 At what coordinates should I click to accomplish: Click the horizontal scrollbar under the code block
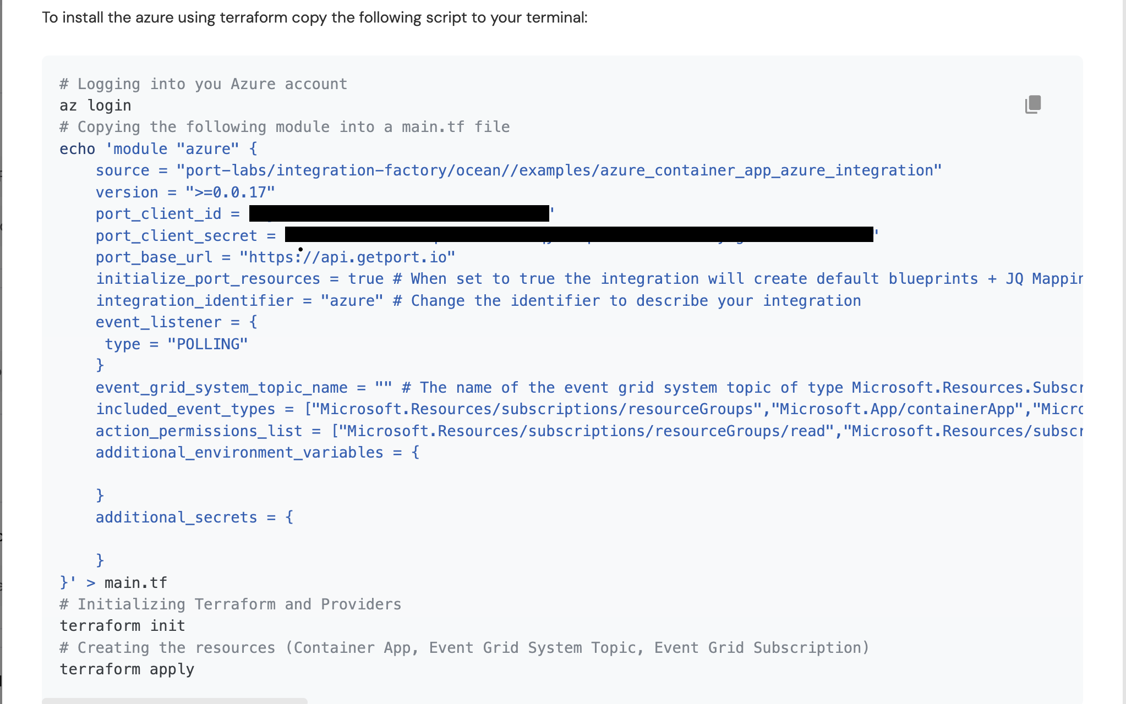[174, 701]
